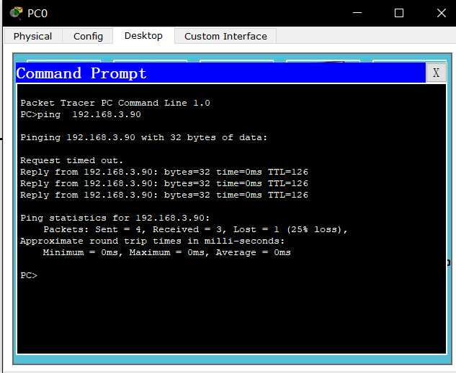This screenshot has width=456, height=373.
Task: Click 'Approximate round trip times' line
Action: (153, 241)
